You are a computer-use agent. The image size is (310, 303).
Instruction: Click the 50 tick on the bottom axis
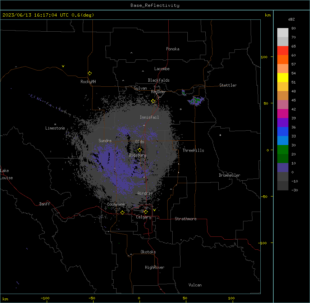pos(185,298)
